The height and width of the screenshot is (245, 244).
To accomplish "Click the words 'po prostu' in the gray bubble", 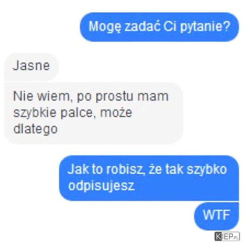I will [105, 97].
